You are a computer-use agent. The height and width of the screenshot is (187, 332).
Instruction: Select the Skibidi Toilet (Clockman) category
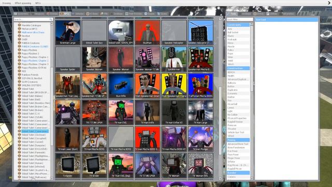(34, 135)
